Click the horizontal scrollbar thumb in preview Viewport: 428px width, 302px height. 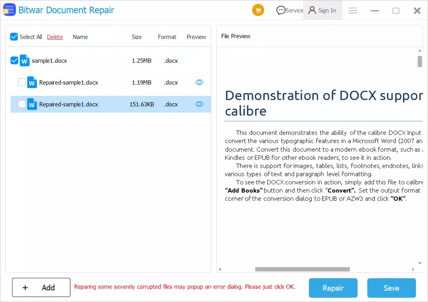click(x=302, y=269)
